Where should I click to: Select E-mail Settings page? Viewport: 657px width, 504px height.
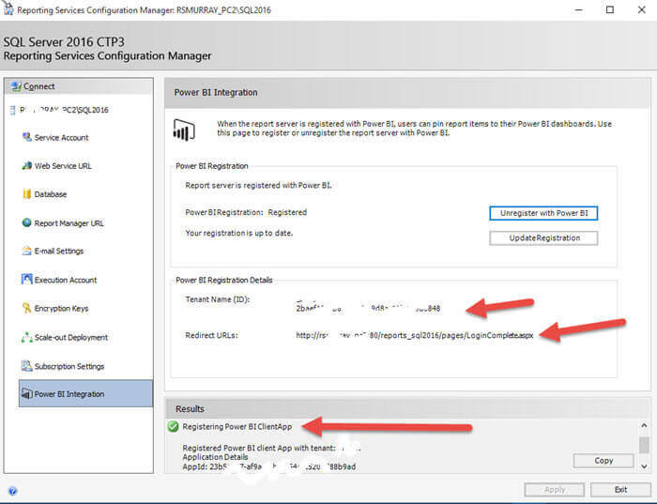click(58, 251)
